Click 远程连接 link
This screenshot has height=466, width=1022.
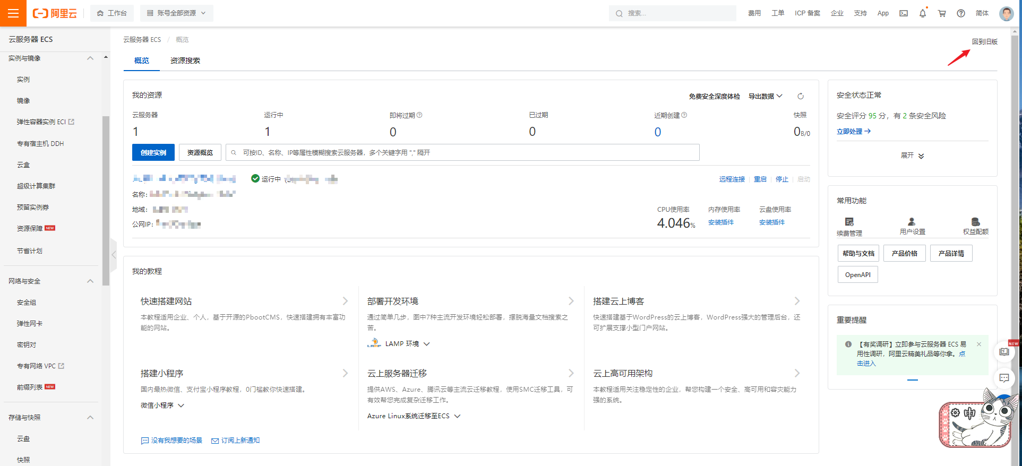(x=732, y=179)
